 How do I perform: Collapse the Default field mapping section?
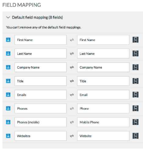(8, 17)
